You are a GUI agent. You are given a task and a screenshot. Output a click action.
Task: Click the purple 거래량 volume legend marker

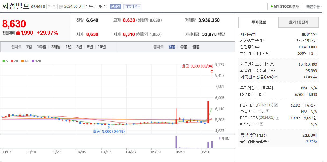pyautogui.click(x=220, y=138)
